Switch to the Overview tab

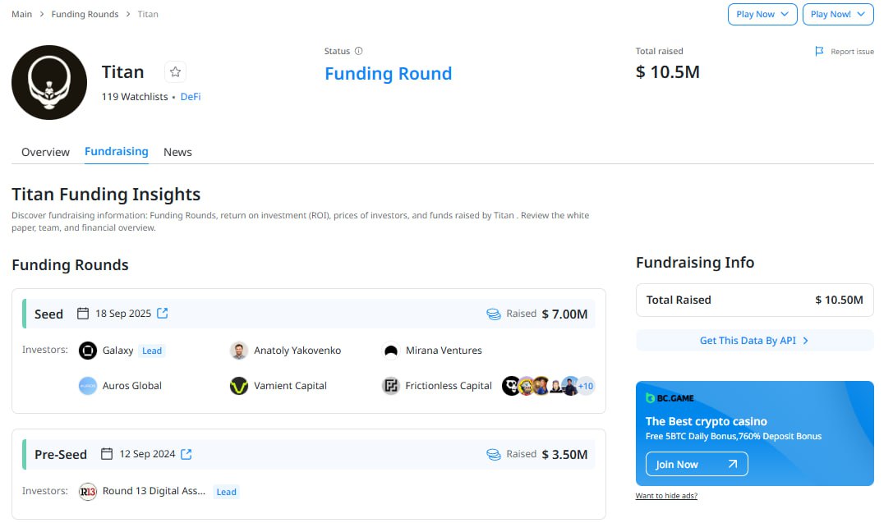(x=45, y=152)
